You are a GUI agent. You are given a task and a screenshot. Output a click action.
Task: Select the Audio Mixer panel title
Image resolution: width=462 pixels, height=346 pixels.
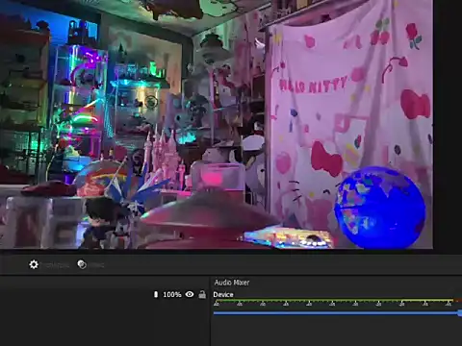(x=232, y=283)
